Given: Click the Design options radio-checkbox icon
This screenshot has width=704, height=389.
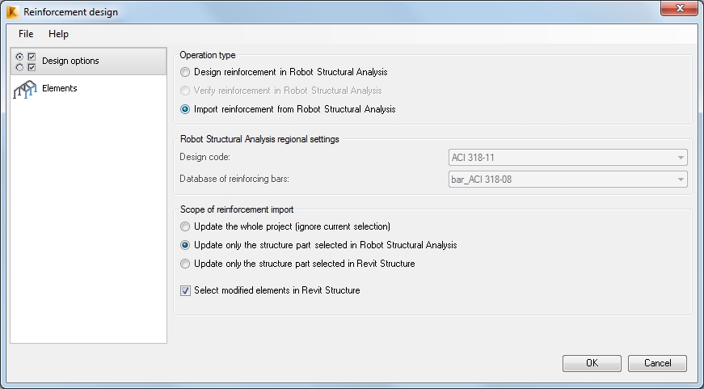Looking at the screenshot, I should [x=26, y=62].
